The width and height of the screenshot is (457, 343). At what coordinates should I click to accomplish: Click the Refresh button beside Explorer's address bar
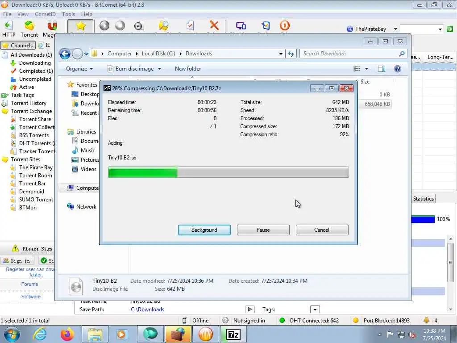click(x=291, y=54)
